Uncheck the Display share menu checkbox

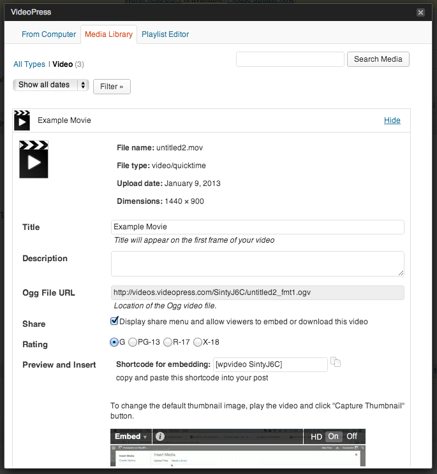(x=114, y=320)
